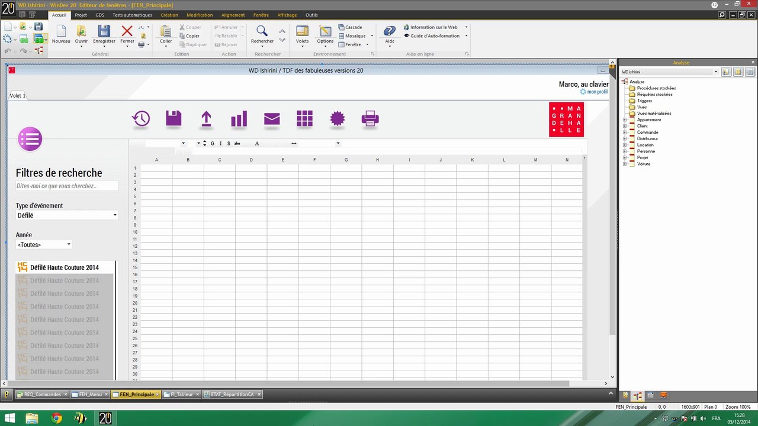Viewport: 758px width, 426px height.
Task: Expand the Commande tree node
Action: pos(625,133)
